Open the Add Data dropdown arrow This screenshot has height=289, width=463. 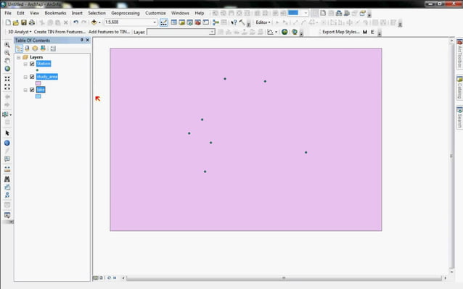point(99,22)
